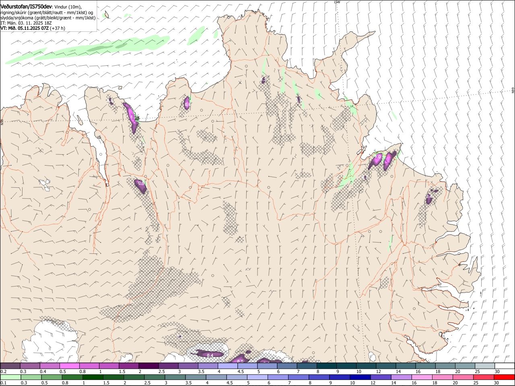
Task: Select the snow legend swatch between 6 and 7
Action: 287,365
